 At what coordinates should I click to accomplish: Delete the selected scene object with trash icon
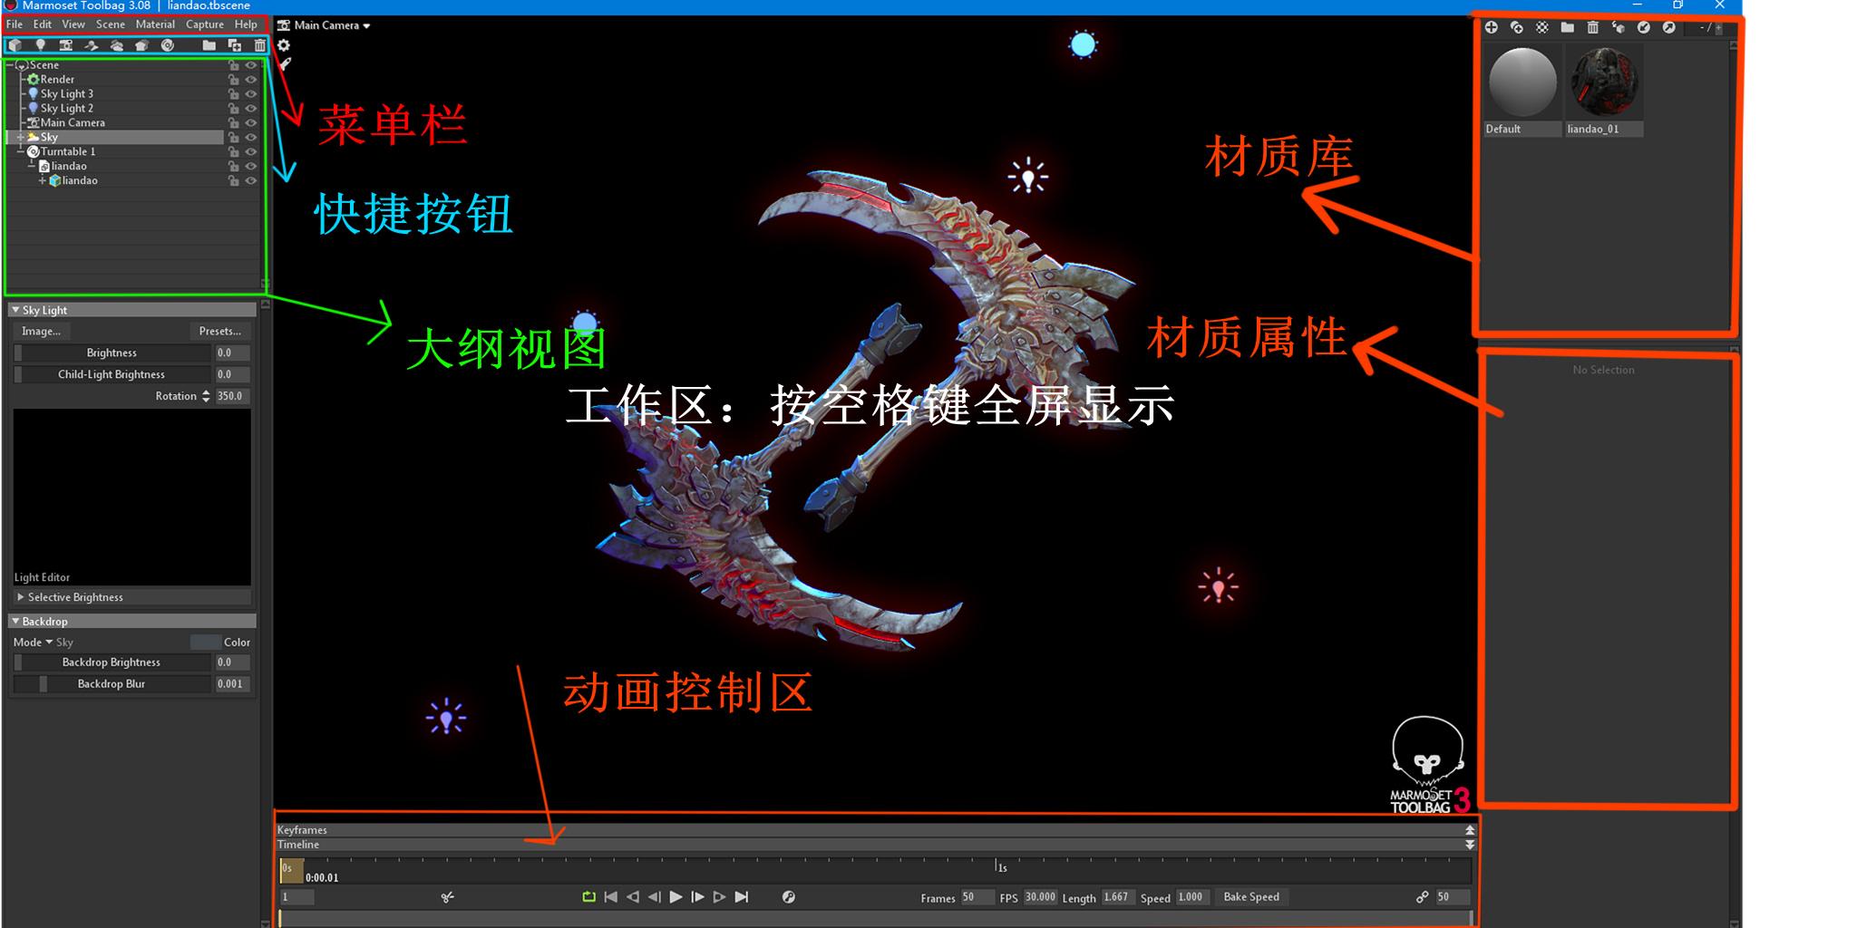[x=260, y=45]
